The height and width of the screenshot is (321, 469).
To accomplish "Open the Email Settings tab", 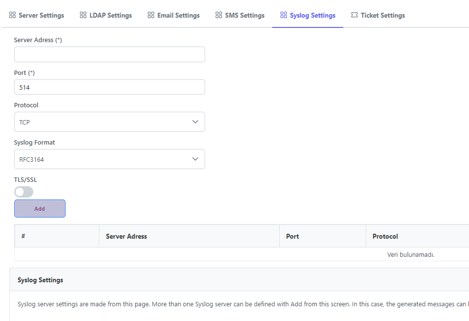I will click(178, 15).
